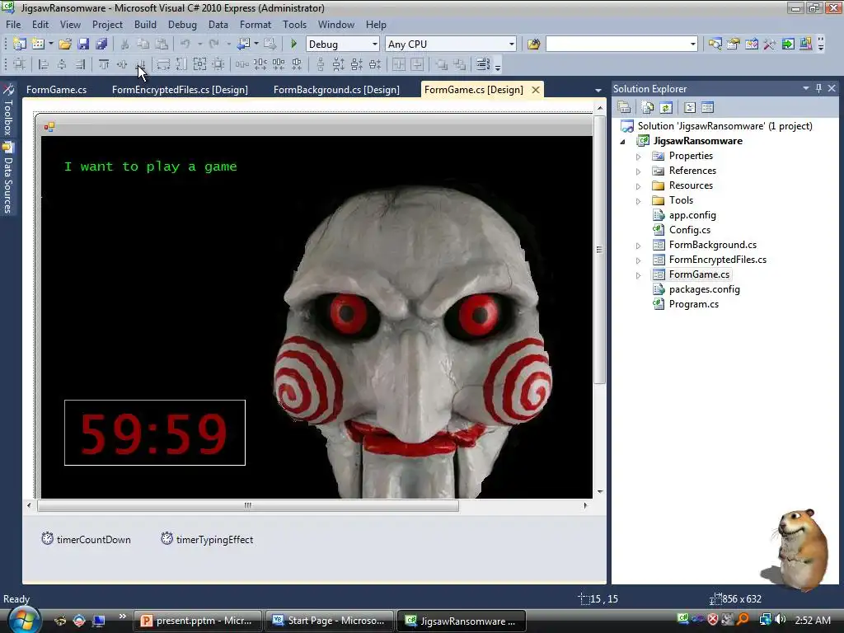
Task: Select Program.cs in Solution Explorer
Action: (x=693, y=304)
